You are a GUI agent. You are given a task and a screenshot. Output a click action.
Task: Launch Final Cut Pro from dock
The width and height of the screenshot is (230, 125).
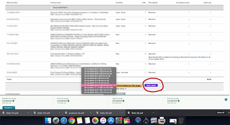(127, 121)
